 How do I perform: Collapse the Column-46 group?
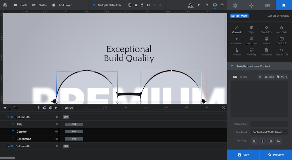(8, 146)
